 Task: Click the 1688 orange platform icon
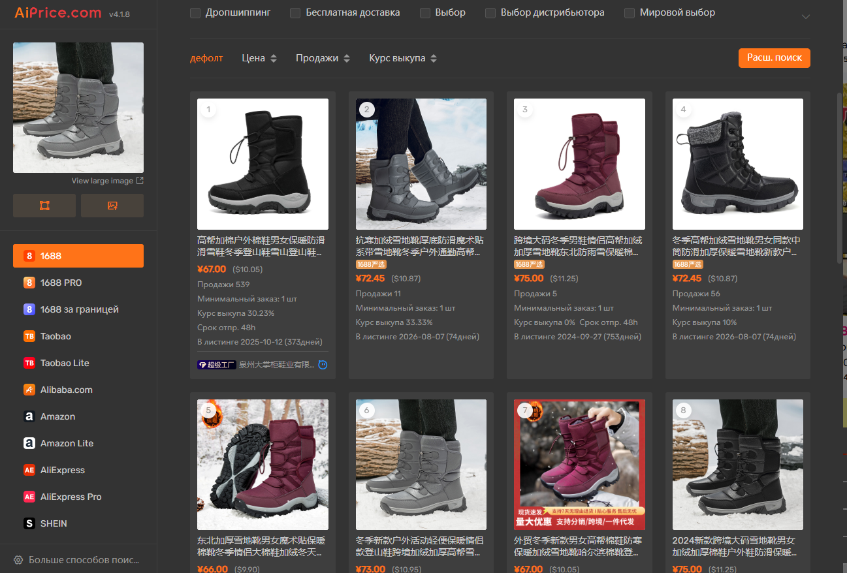(29, 256)
